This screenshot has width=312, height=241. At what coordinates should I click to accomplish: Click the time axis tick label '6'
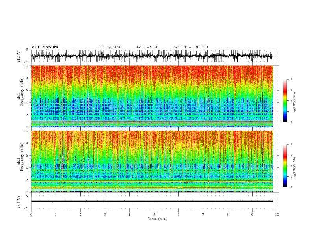click(178, 215)
